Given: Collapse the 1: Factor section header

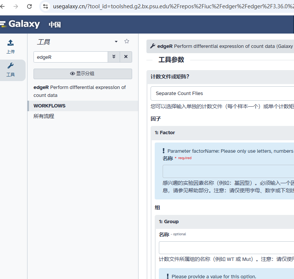Looking at the screenshot, I should 222,133.
